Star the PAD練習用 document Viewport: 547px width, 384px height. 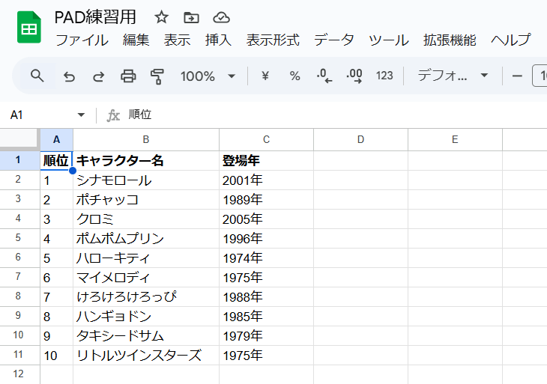point(161,17)
